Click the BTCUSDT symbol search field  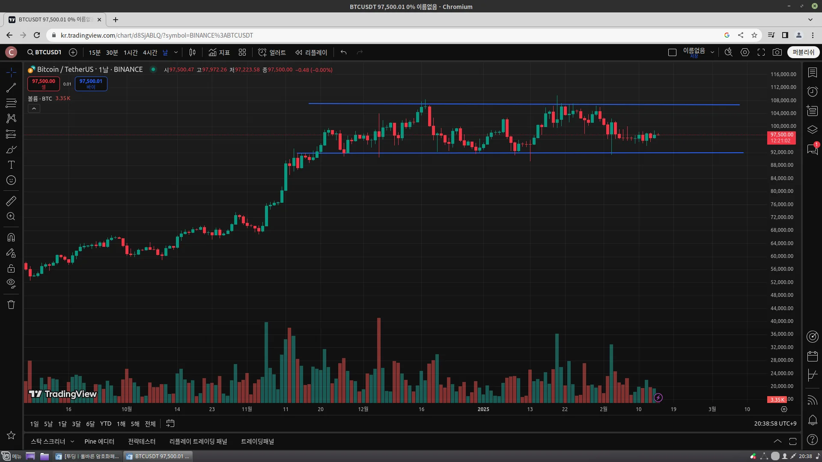tap(45, 52)
